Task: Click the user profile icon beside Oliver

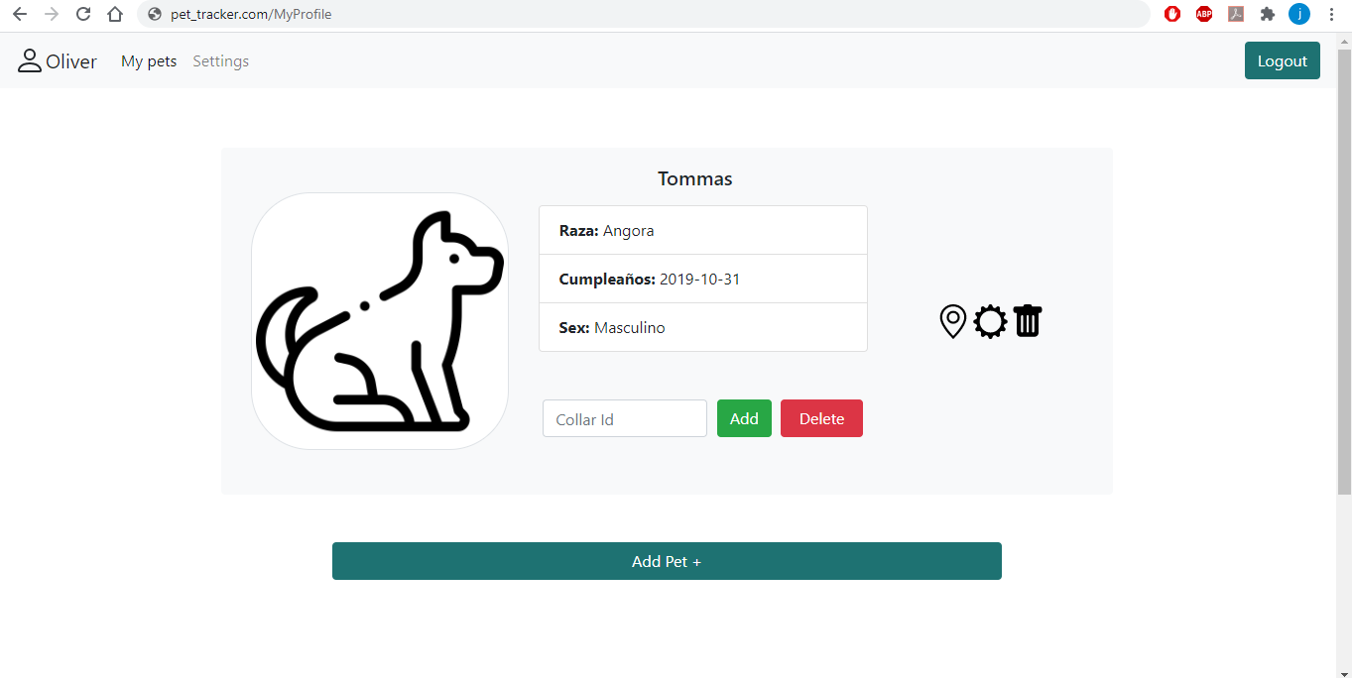Action: (29, 60)
